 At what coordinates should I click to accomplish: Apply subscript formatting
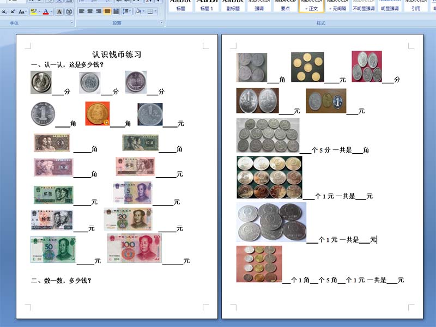4,11
